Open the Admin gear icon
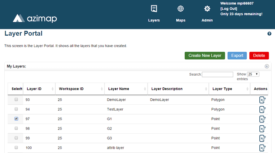 (207, 8)
